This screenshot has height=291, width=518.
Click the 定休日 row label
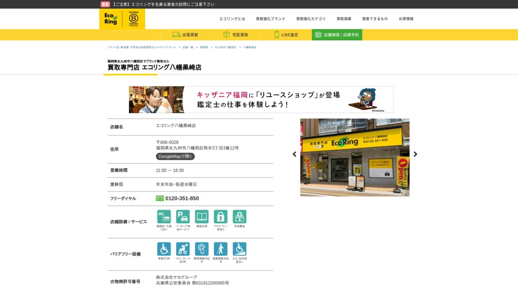coord(116,184)
